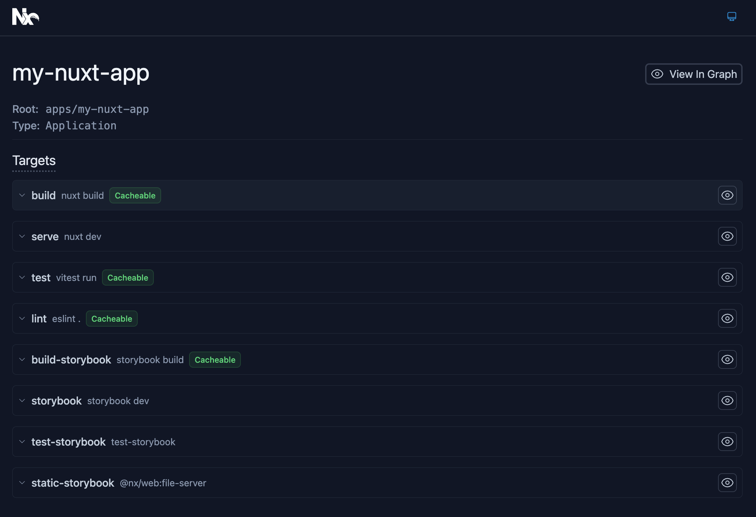The height and width of the screenshot is (517, 756).
Task: Select the my-nuxt-app title
Action: (80, 73)
